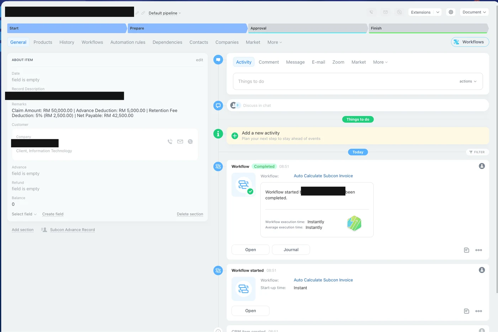Switch to the Products tab

(43, 42)
